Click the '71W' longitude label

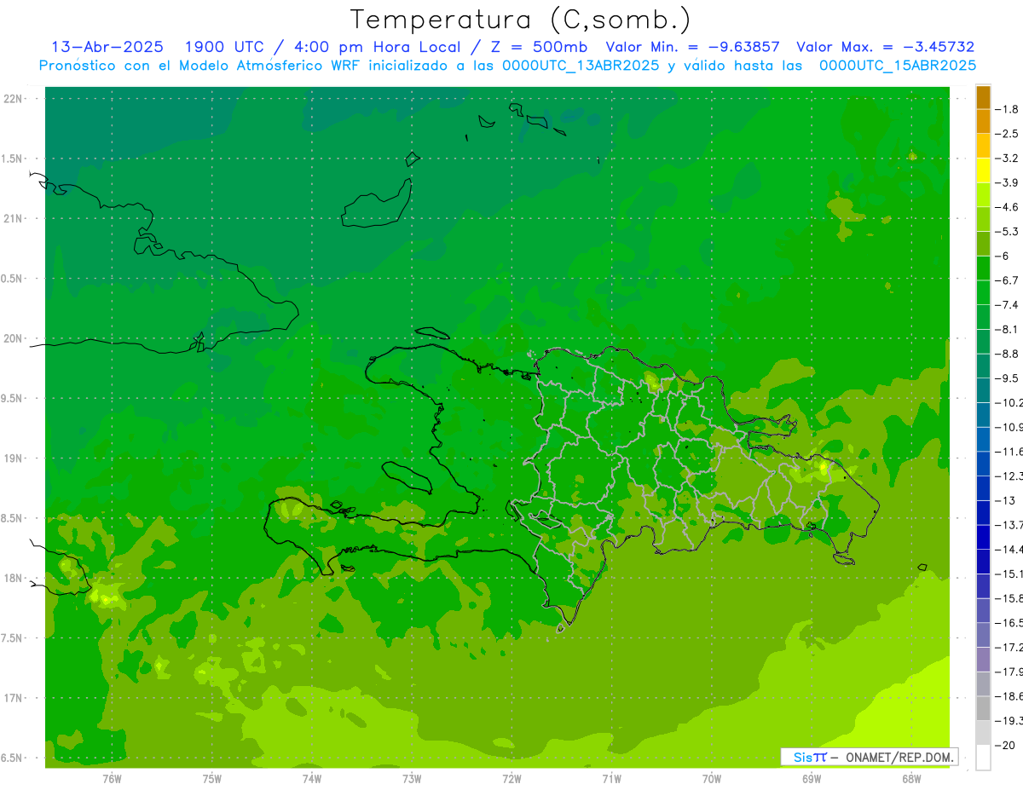(612, 779)
